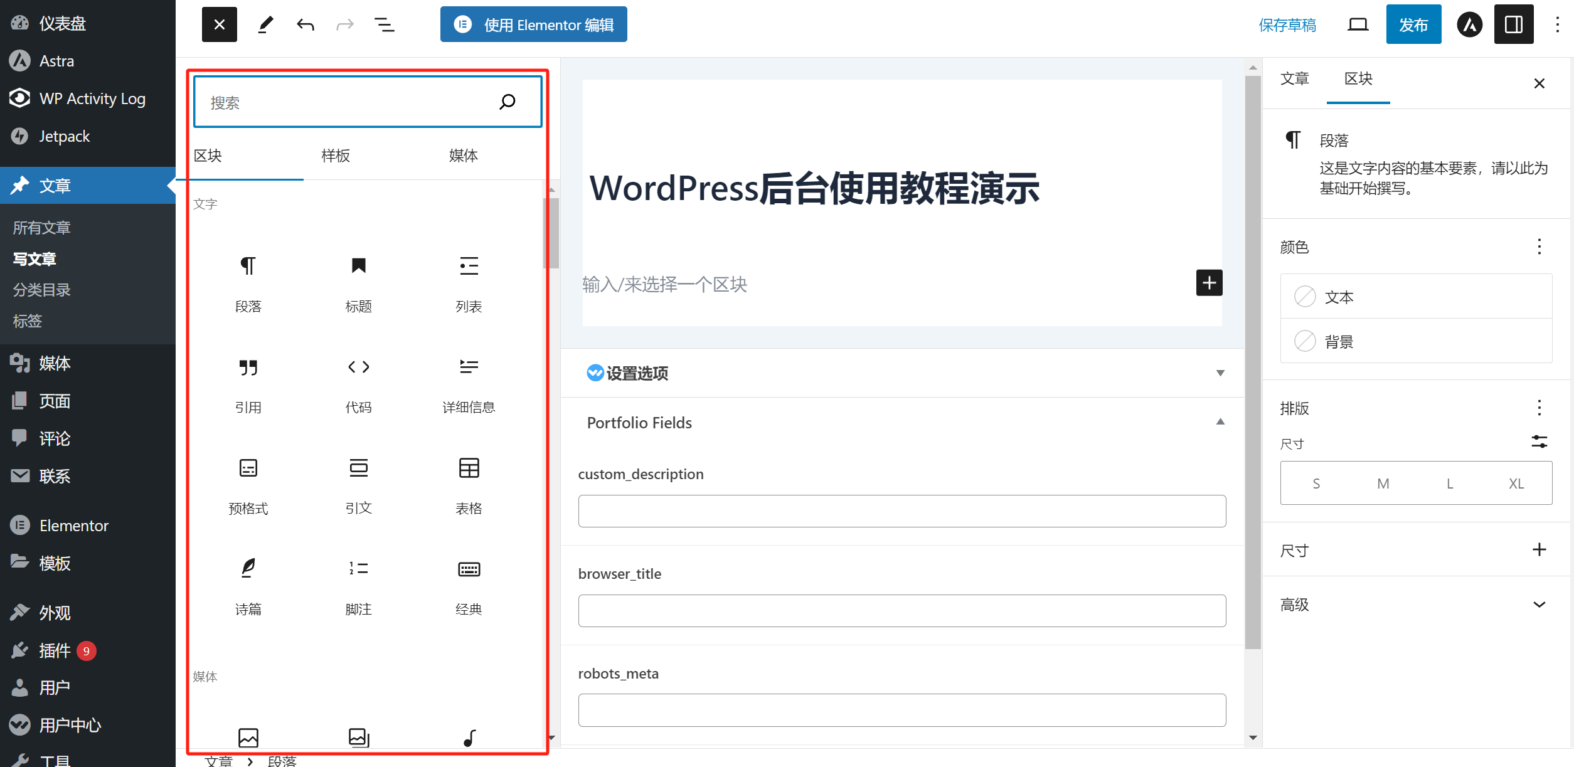The height and width of the screenshot is (767, 1574).
Task: Click 使用 Elementor 编辑 button
Action: [534, 24]
